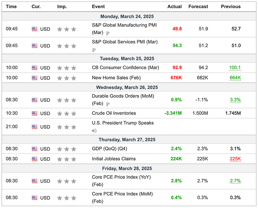Viewport: 258px width, 208px height.
Task: Open Initial Jobless Claims event
Action: click(x=114, y=159)
